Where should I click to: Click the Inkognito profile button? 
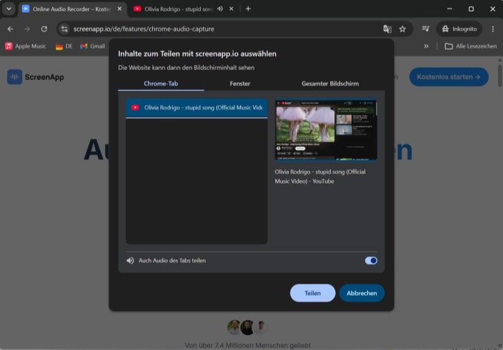[459, 29]
